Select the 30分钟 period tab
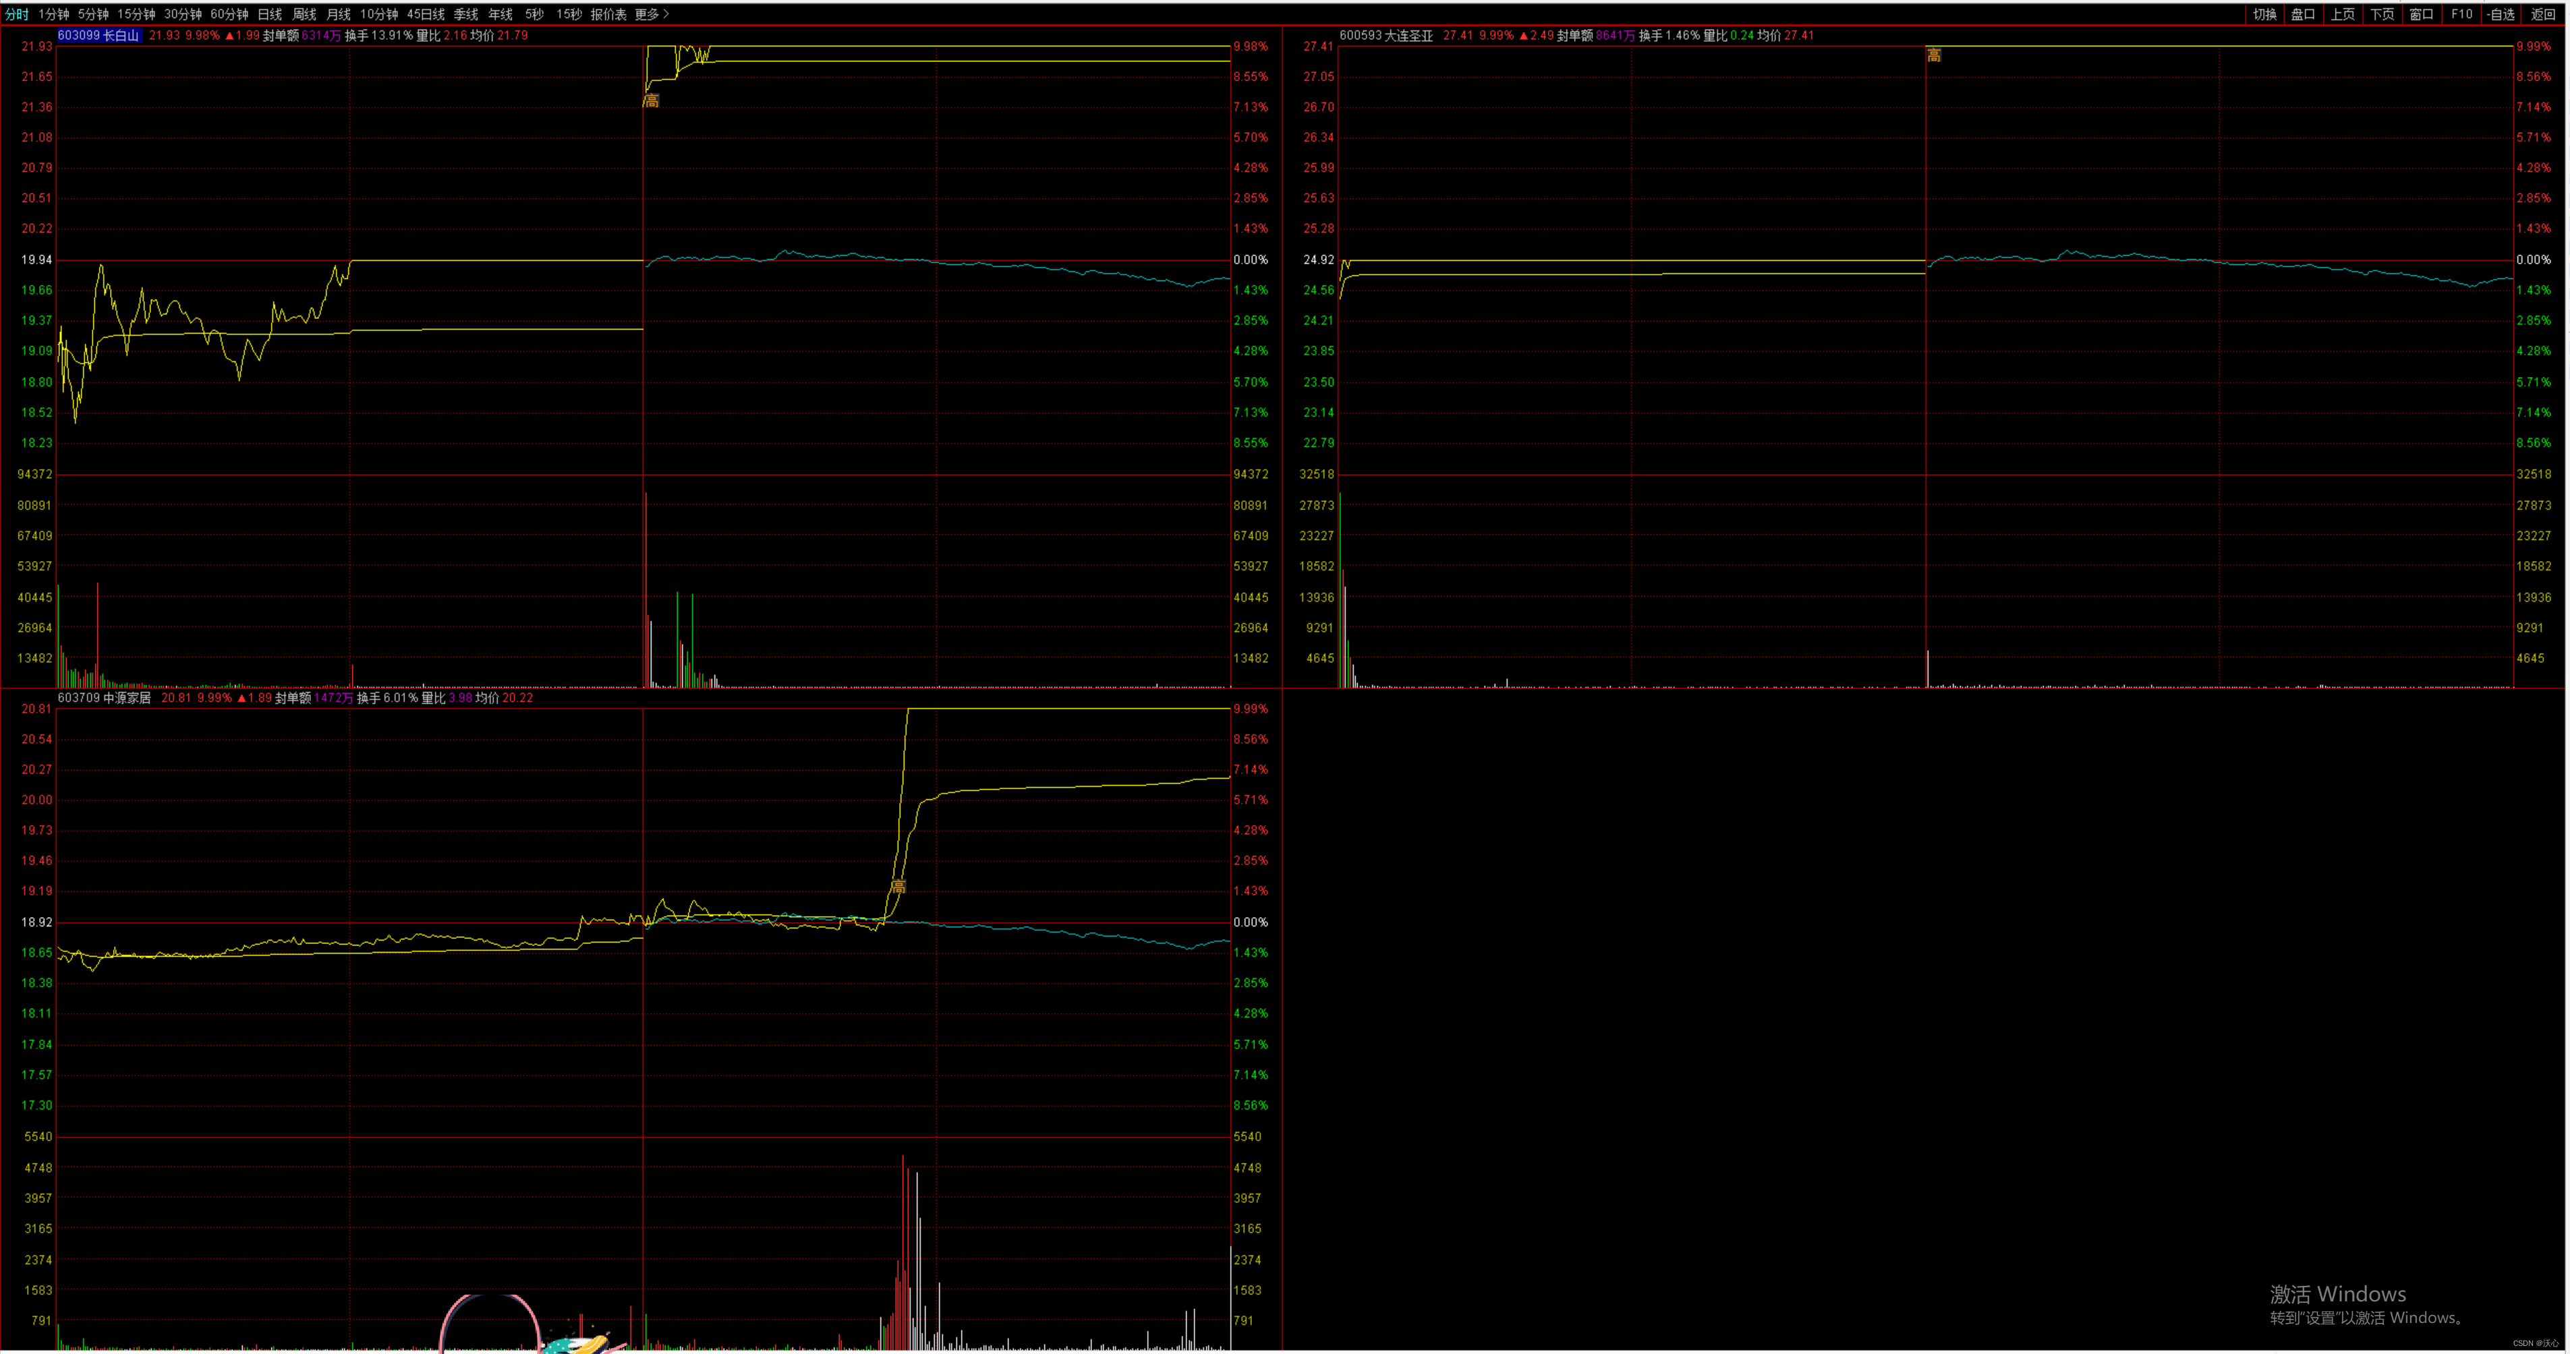This screenshot has height=1354, width=2570. 183,14
